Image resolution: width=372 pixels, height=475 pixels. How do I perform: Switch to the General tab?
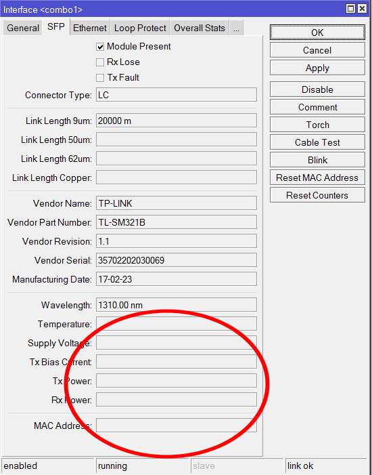(x=23, y=28)
